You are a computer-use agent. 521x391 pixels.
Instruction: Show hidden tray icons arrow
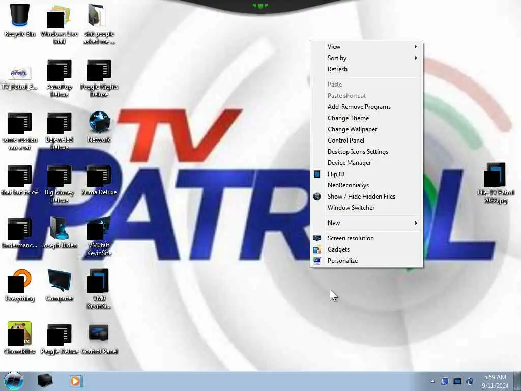432,381
